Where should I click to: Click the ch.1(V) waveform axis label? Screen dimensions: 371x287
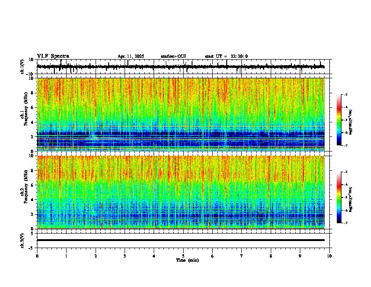point(22,67)
